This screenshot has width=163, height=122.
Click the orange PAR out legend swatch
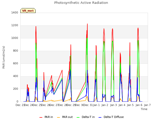coord(59,117)
